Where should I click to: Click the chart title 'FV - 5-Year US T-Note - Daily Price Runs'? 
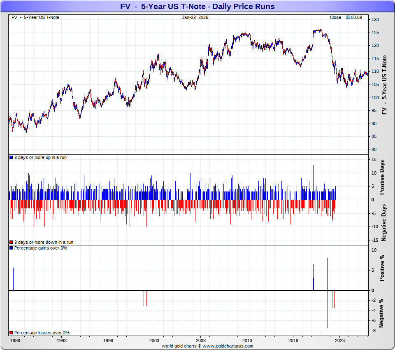tap(197, 6)
